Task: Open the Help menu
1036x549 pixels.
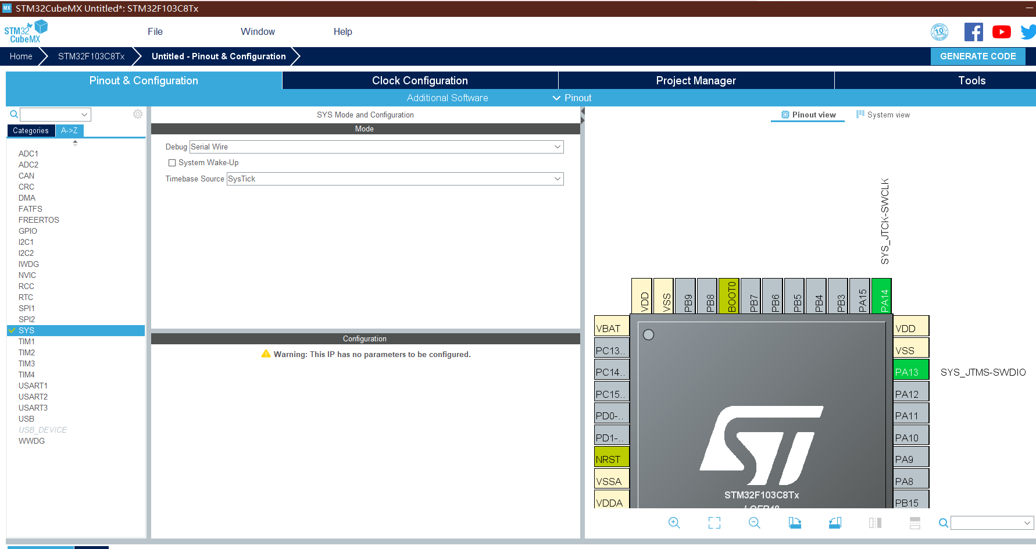Action: point(342,31)
